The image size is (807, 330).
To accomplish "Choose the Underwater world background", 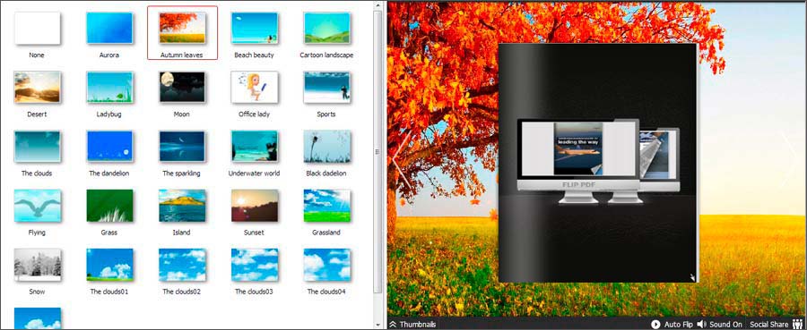I will coord(255,147).
